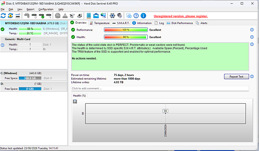Click the sidebar Temp. 31 °C bar
259x151 pixels.
30,33
